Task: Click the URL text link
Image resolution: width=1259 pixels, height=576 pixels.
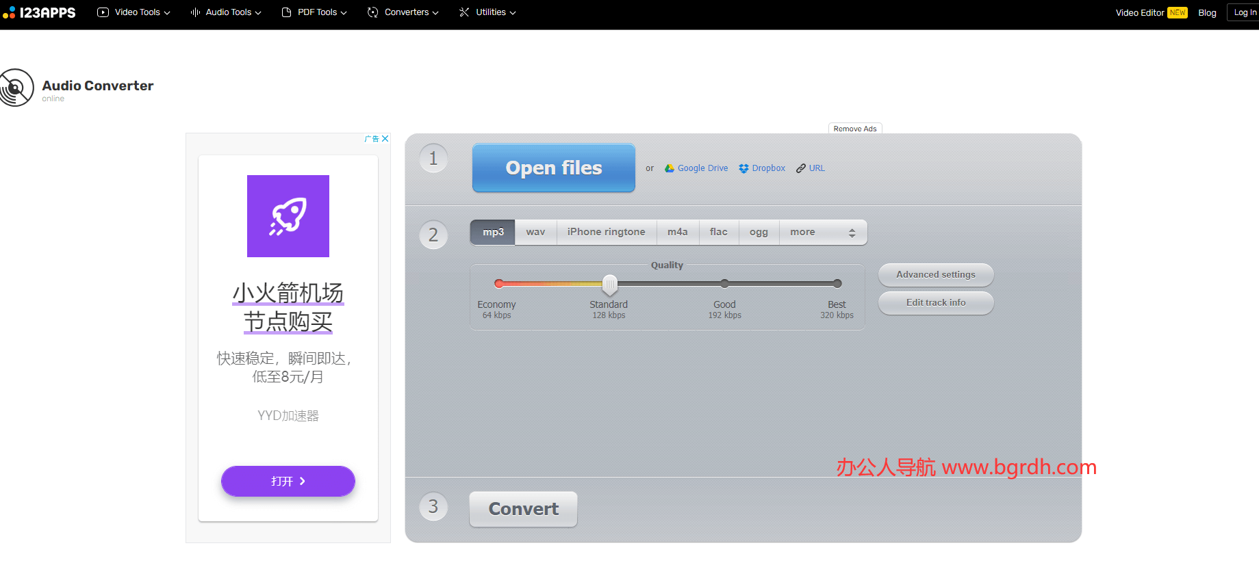Action: point(817,168)
